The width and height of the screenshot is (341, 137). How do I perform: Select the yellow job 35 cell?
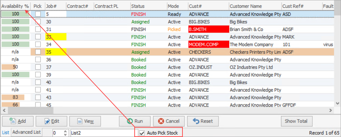coord(56,52)
